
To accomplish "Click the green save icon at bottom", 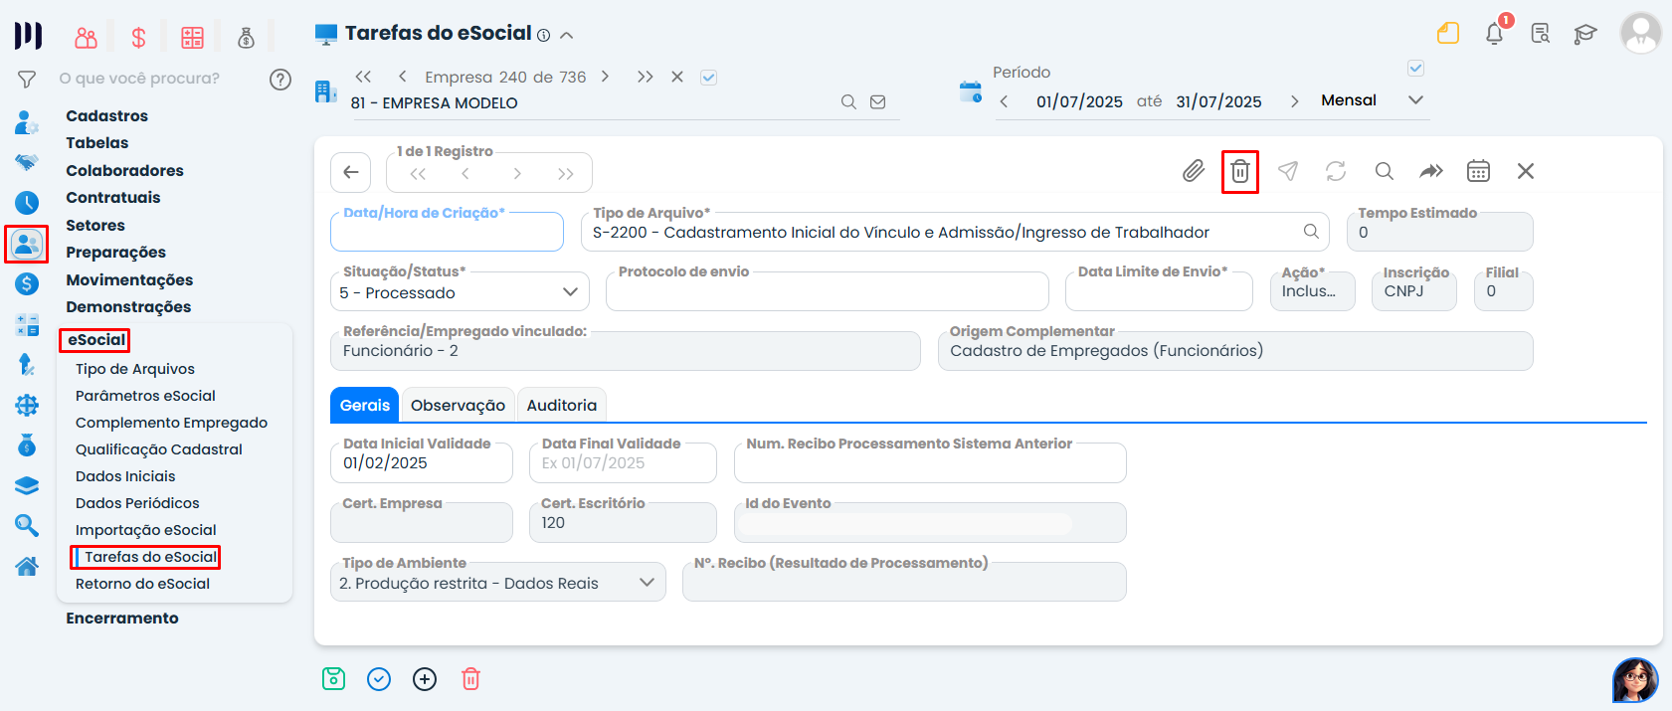I will click(x=334, y=679).
